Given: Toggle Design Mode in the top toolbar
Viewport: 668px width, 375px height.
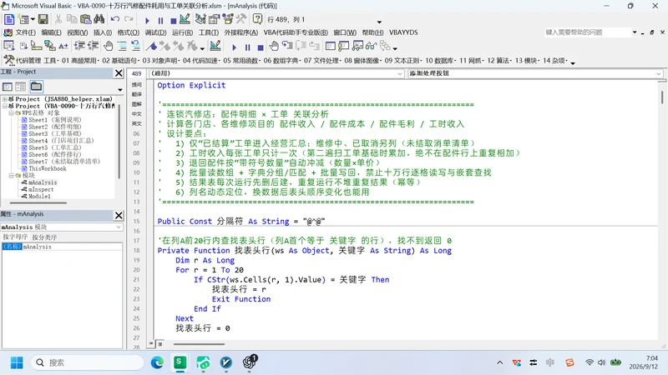Looking at the screenshot, I should click(185, 19).
